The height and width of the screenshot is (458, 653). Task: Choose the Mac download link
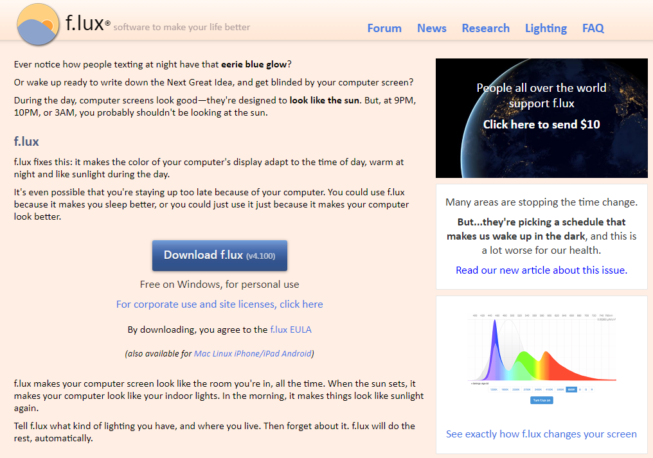[x=202, y=353]
